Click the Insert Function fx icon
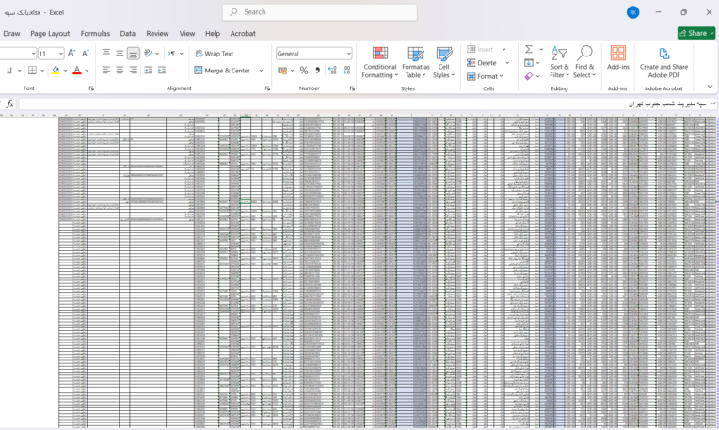 click(x=9, y=104)
